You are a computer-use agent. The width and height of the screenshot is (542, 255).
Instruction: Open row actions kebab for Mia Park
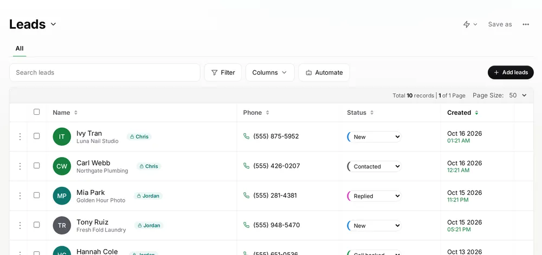point(20,195)
